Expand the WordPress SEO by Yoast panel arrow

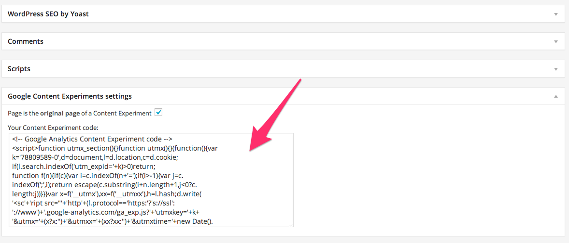556,14
